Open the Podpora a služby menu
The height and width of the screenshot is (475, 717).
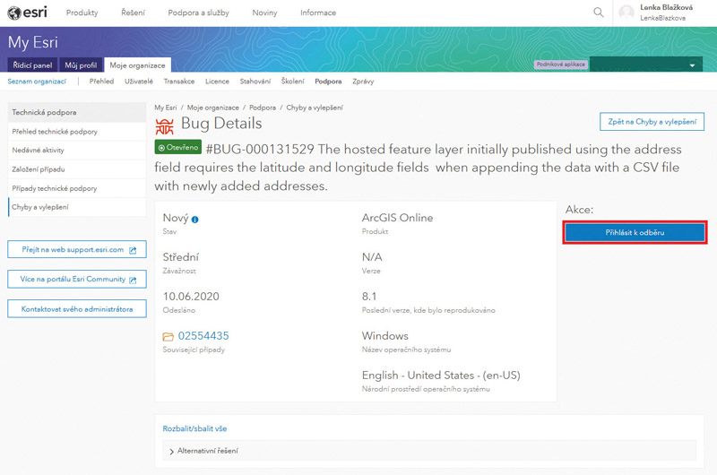[198, 13]
